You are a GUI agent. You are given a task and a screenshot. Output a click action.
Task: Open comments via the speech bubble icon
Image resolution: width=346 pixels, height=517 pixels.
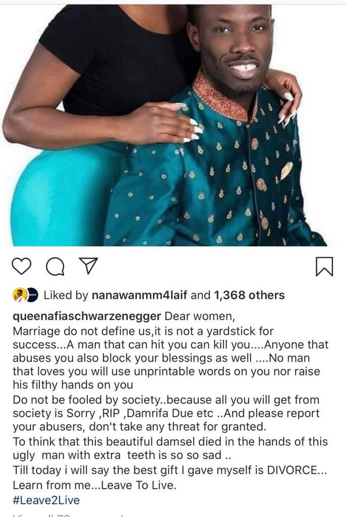(55, 267)
